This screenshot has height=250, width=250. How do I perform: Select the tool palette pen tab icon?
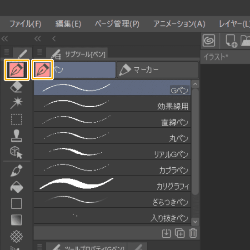[23, 54]
